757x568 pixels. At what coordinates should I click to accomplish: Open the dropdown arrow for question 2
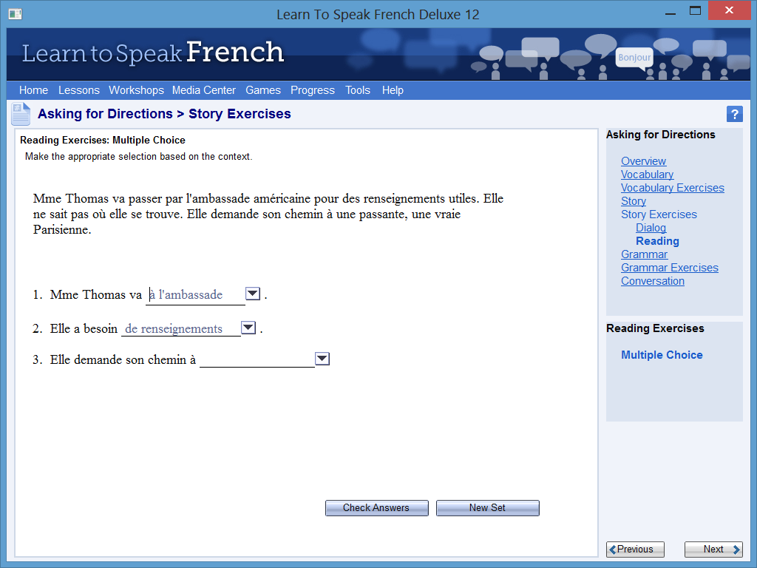(248, 328)
